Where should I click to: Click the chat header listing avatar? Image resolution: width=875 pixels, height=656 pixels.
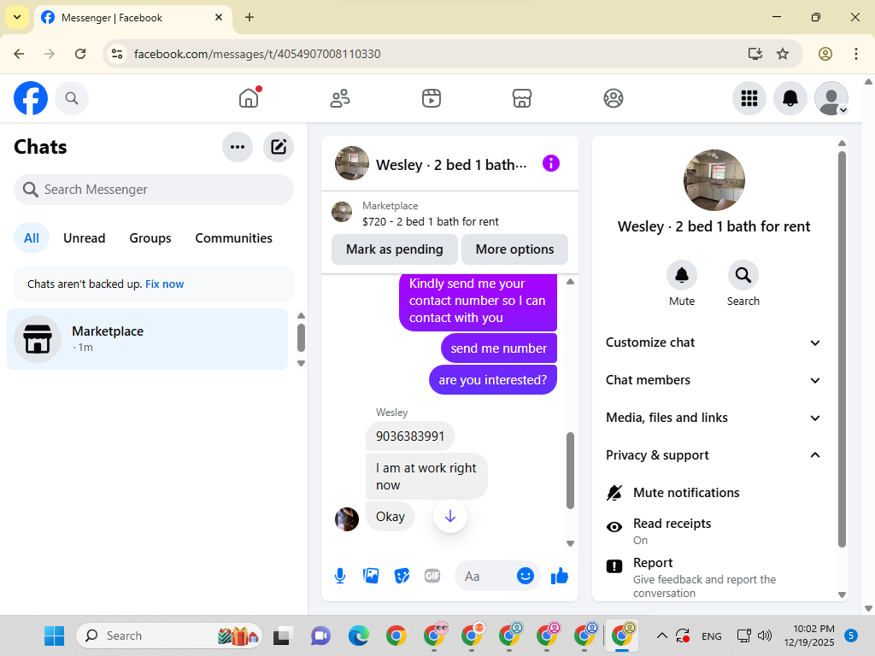click(x=352, y=163)
